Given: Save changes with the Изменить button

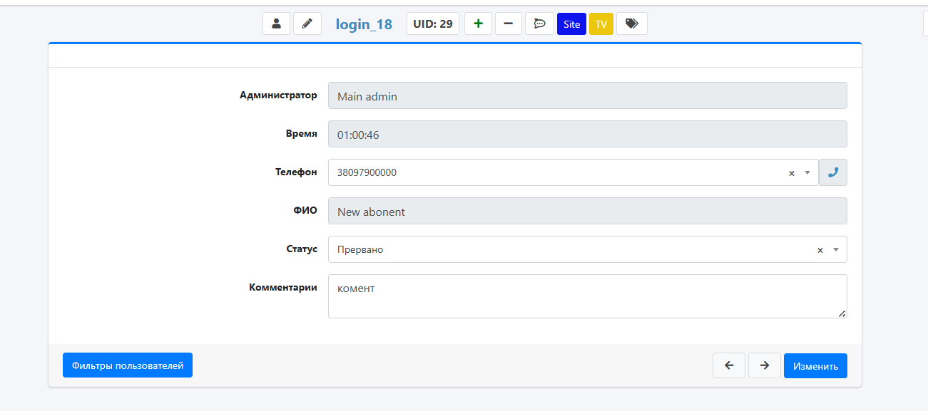Looking at the screenshot, I should 815,365.
